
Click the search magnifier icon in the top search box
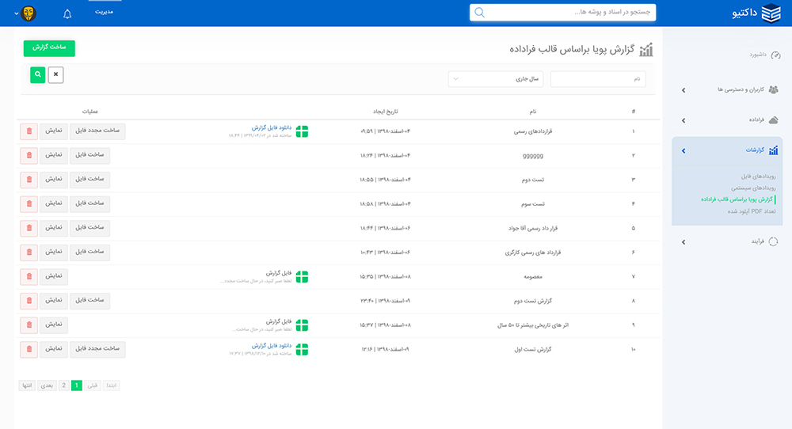(x=480, y=13)
